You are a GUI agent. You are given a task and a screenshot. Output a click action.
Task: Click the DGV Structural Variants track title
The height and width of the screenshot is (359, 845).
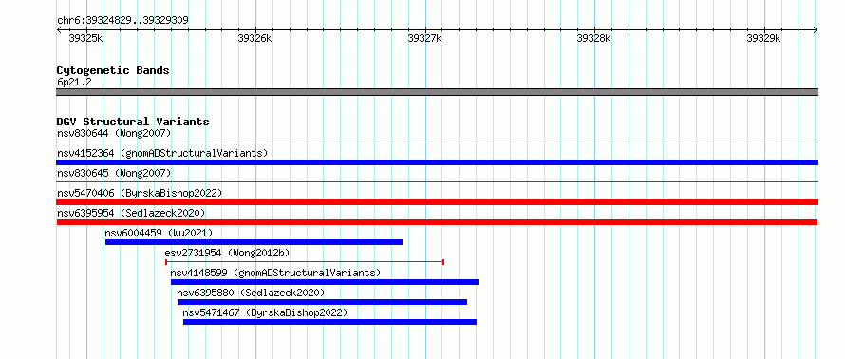pos(133,122)
